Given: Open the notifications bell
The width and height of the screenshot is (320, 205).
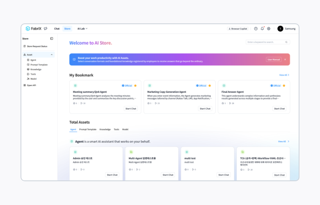Looking at the screenshot, I should (262, 29).
